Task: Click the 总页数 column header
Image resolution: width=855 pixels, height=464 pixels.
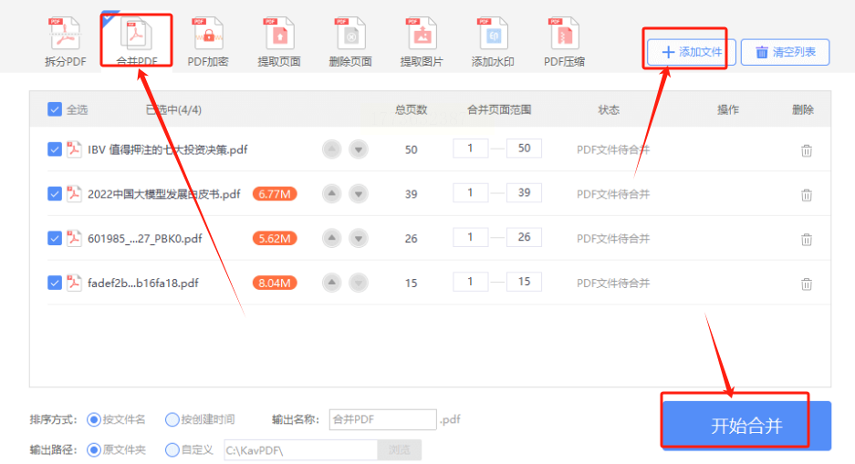Action: [412, 109]
